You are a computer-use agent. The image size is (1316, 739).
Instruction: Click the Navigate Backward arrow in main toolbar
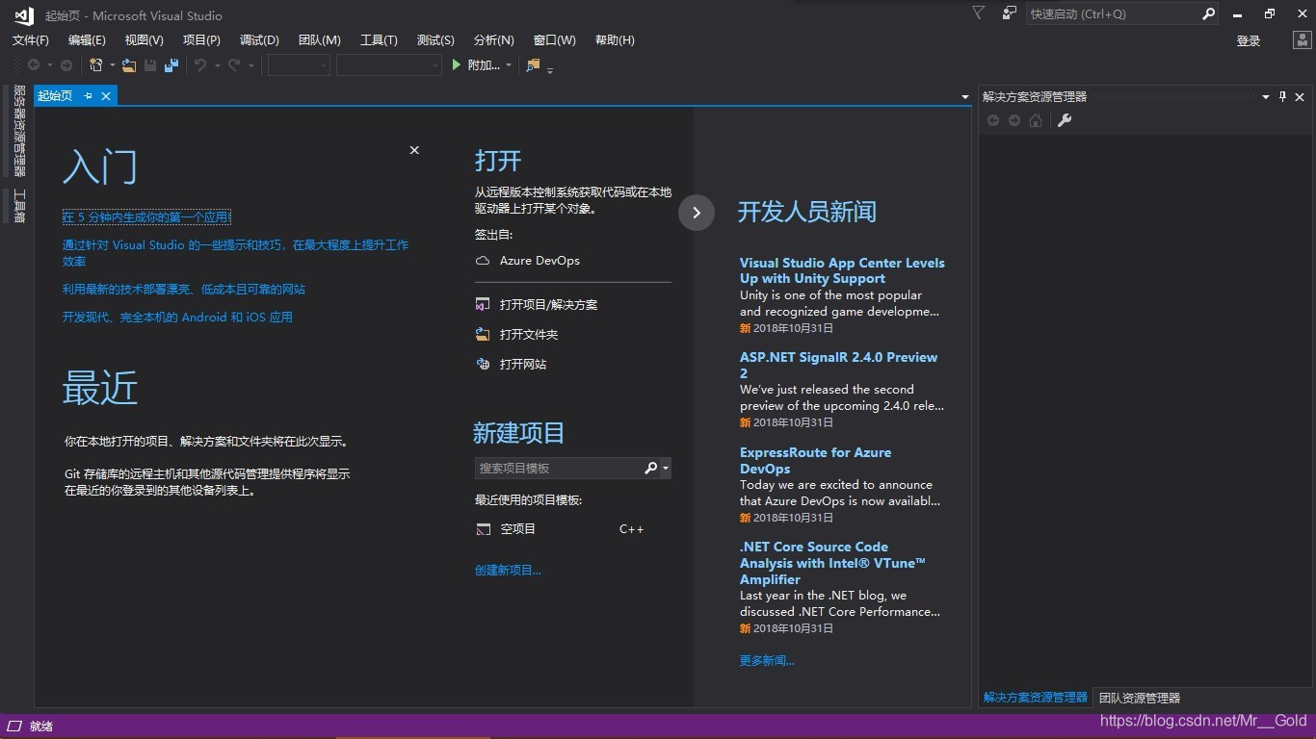click(x=34, y=65)
